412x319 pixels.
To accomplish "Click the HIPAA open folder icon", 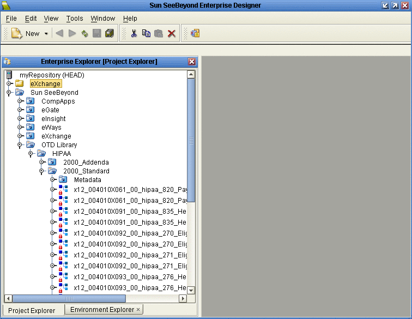I will pos(41,153).
